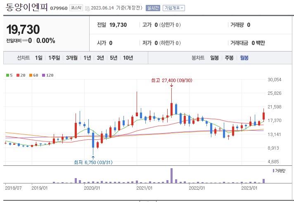Switch to the 월봉 candle chart

tap(244, 58)
